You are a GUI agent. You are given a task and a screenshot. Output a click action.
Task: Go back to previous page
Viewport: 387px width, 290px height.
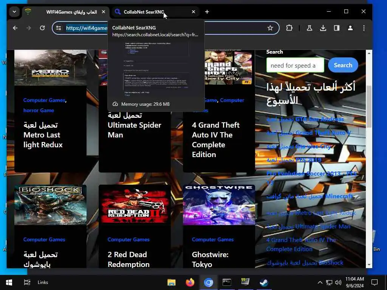point(15,28)
